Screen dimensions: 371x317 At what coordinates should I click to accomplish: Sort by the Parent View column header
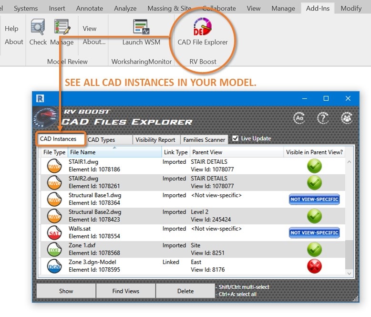[x=237, y=152]
